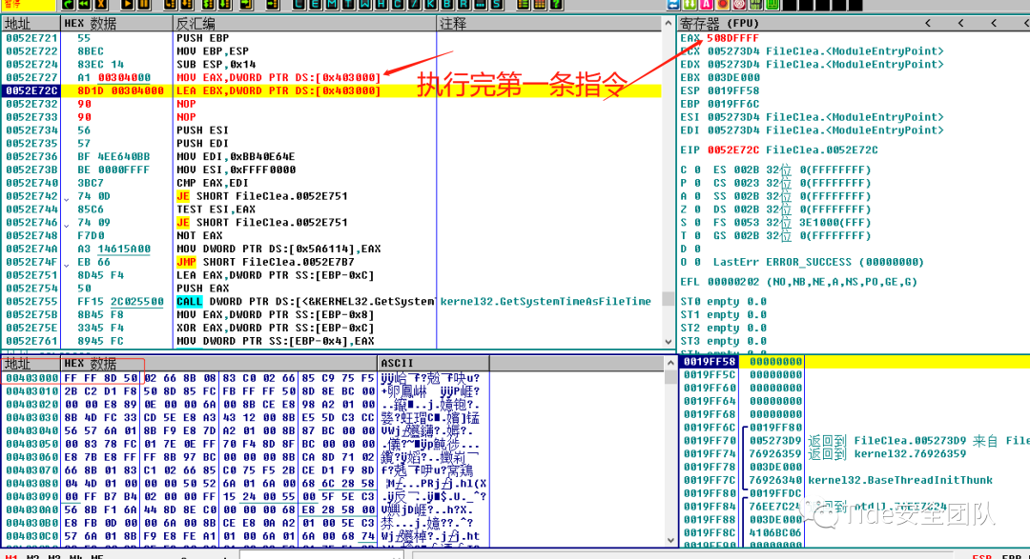Select the C flag value in registers
Screen dimensions: 1030x559
697,170
